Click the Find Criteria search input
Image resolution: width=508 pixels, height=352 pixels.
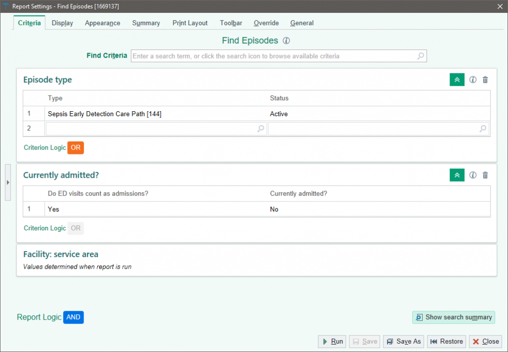point(273,56)
